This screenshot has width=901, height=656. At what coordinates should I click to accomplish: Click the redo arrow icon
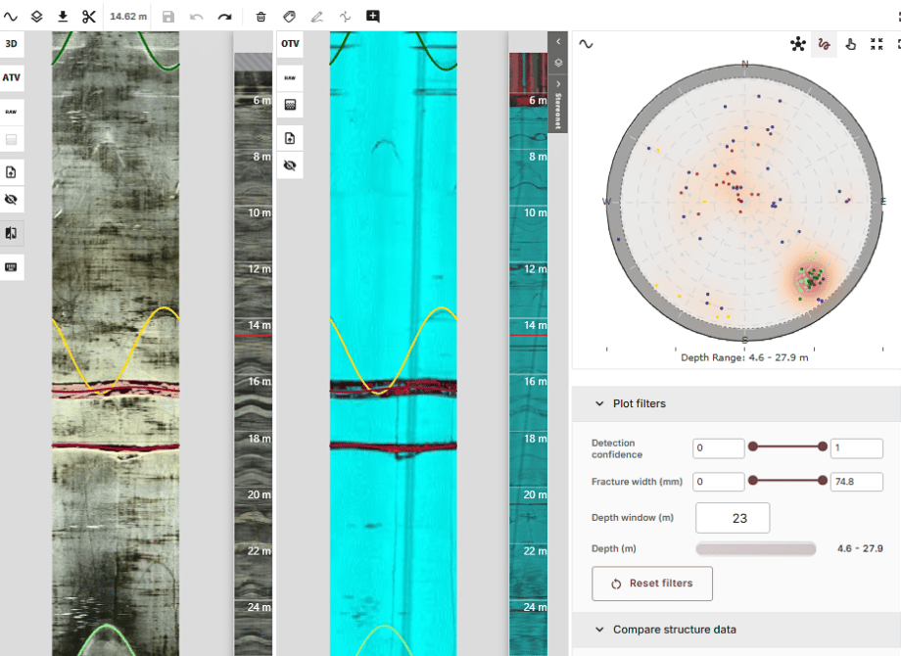pos(224,17)
